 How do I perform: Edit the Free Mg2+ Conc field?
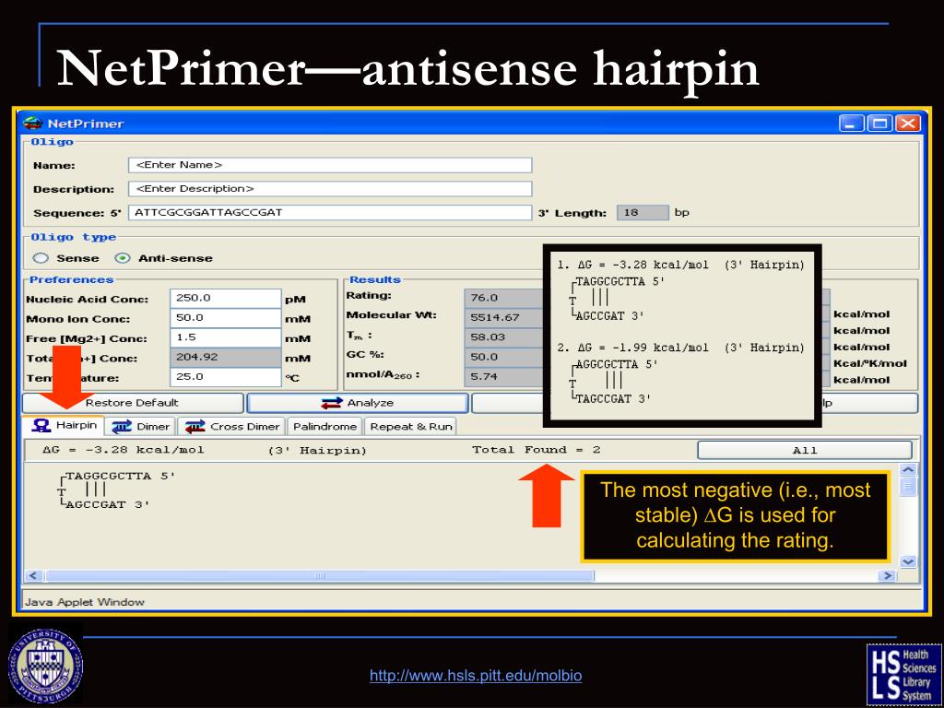coord(226,337)
